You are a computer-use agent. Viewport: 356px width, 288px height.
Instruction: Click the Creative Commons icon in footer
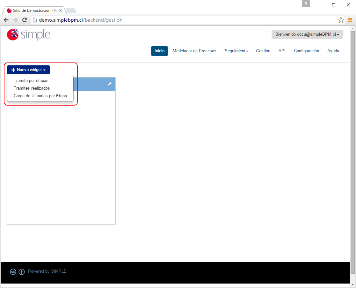tap(13, 272)
